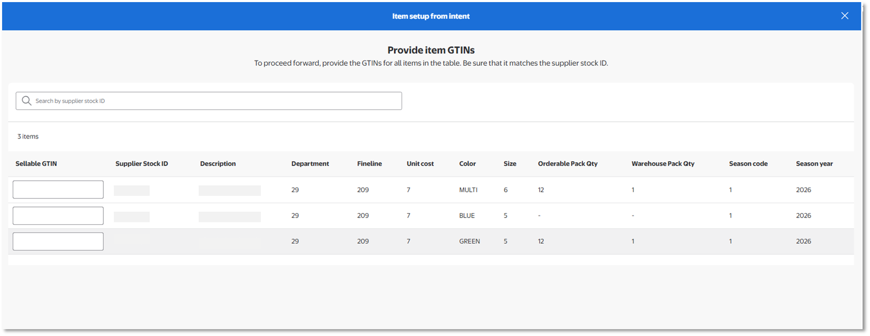The image size is (870, 336).
Task: Click the Supplier Stock ID column header
Action: pyautogui.click(x=142, y=164)
